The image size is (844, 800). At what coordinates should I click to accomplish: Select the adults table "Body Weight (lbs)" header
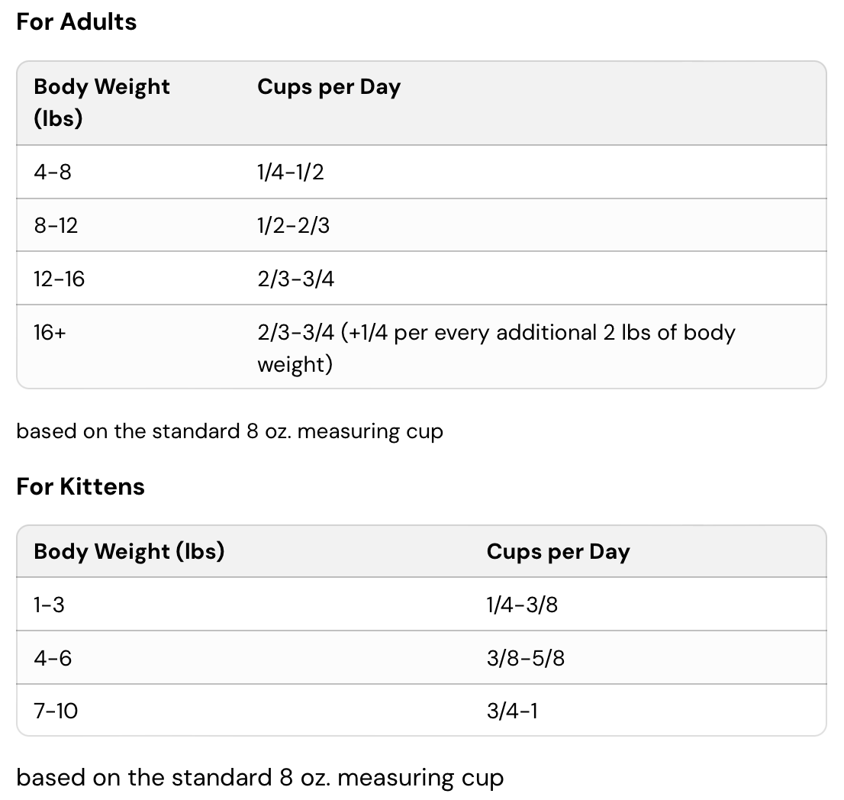point(101,102)
